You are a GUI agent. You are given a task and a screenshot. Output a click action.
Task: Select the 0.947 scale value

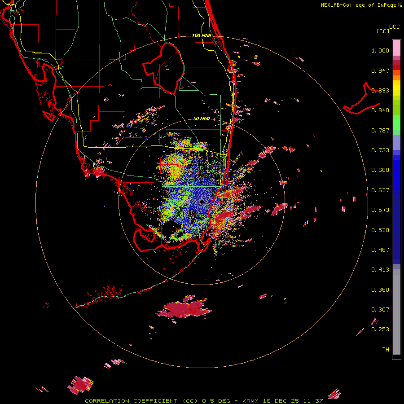(x=380, y=70)
